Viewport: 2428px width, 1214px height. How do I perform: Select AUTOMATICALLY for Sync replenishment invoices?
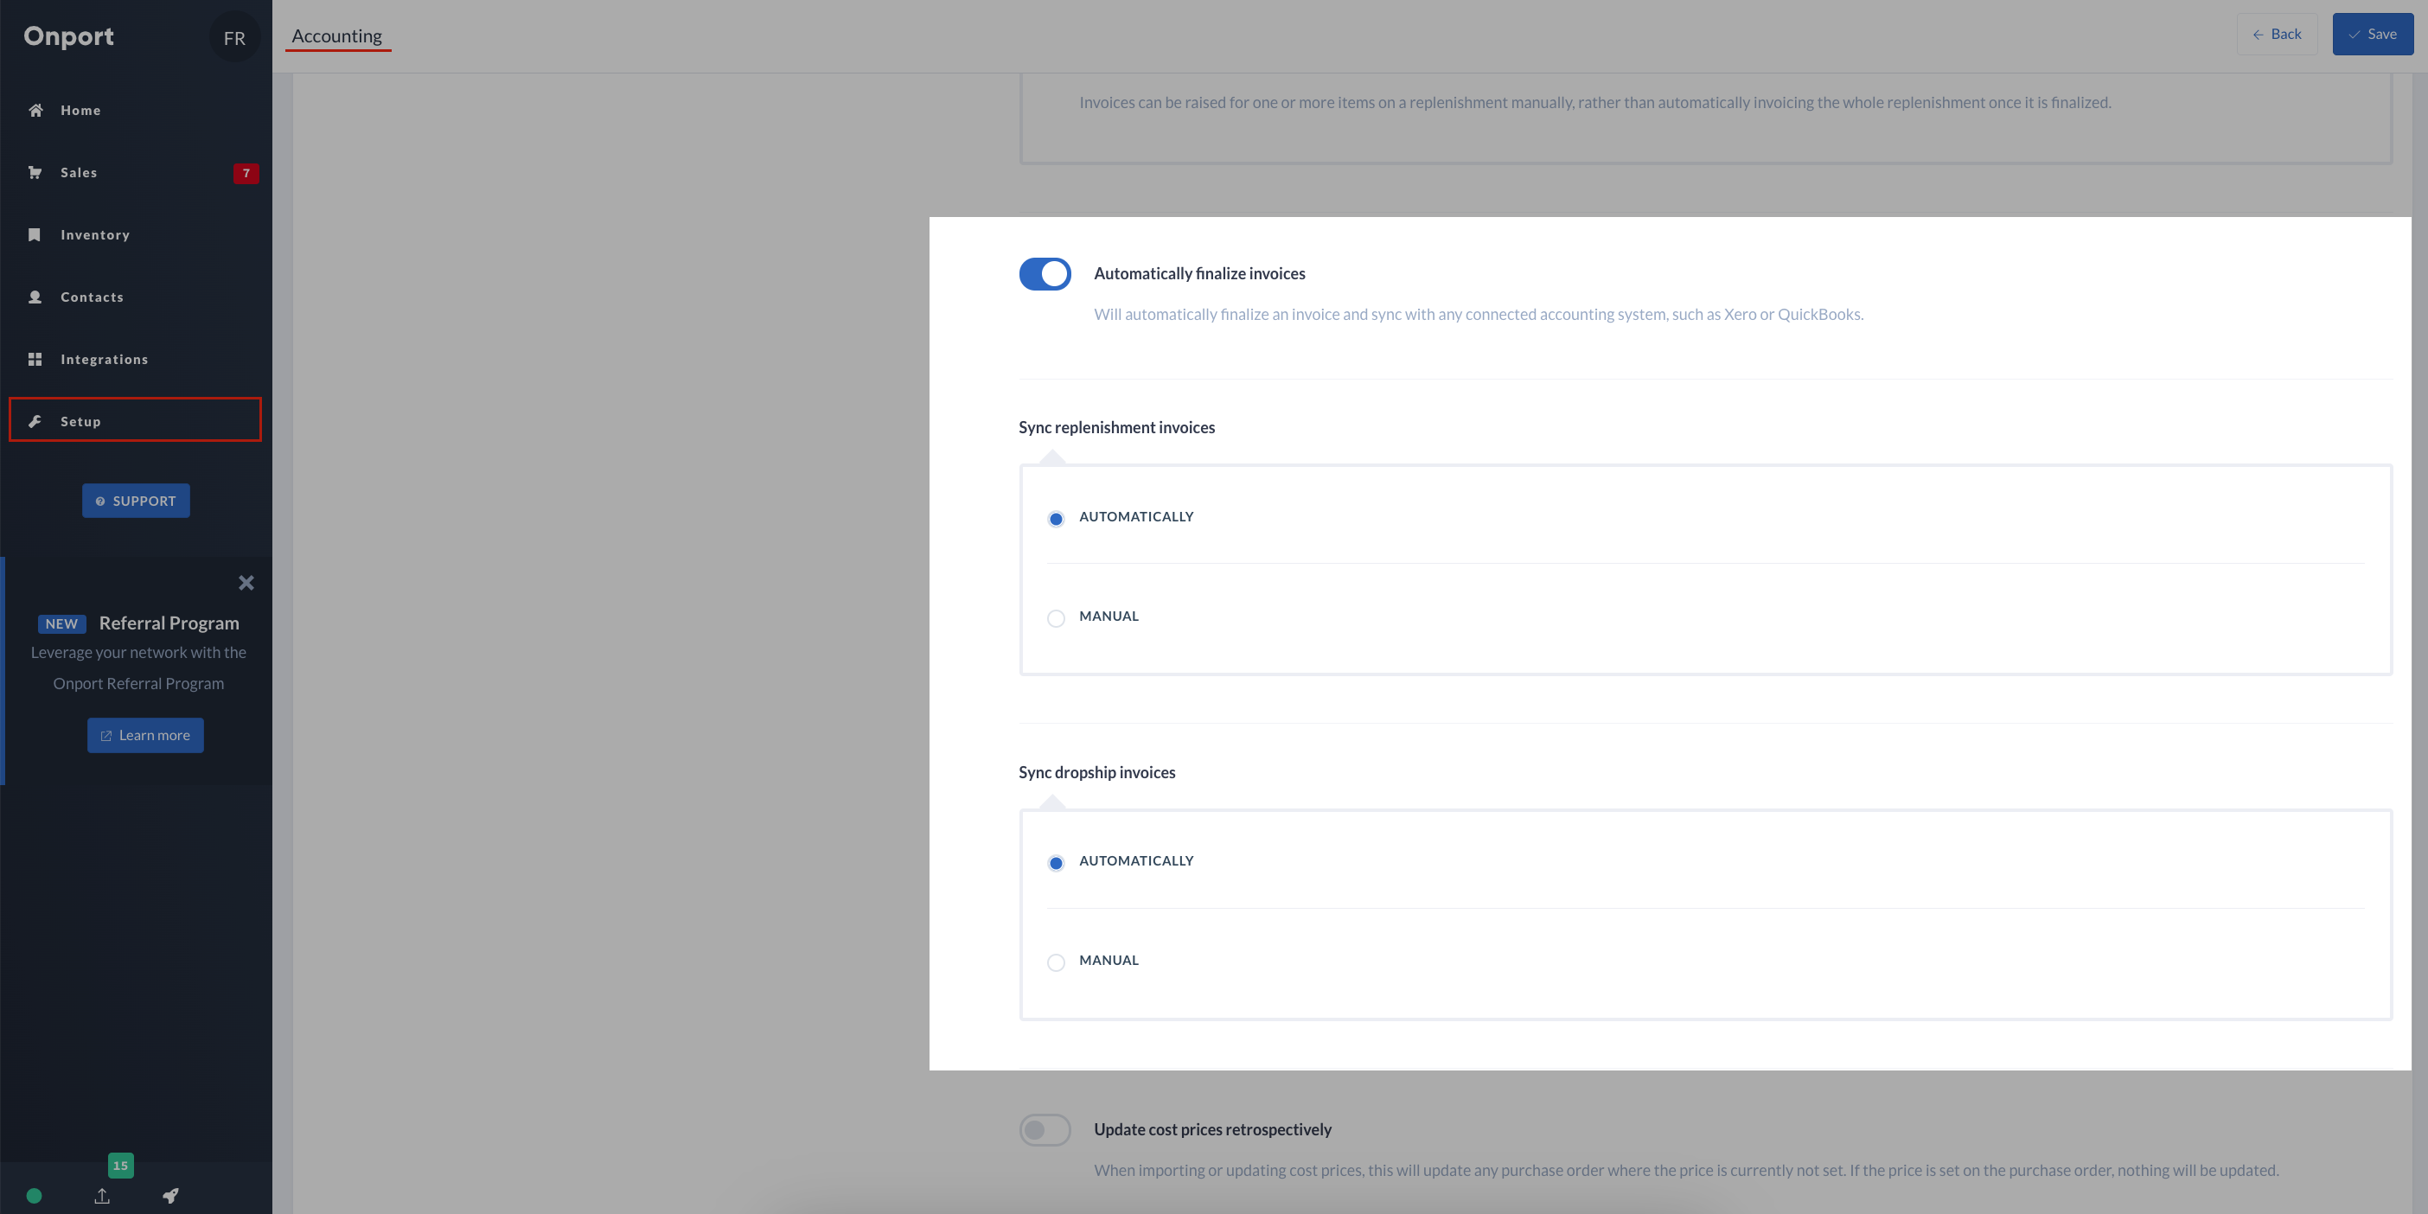[1056, 519]
